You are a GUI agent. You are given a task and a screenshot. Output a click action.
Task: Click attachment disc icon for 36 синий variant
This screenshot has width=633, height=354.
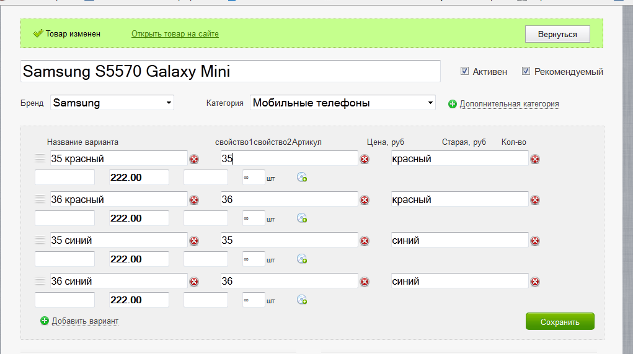click(302, 300)
